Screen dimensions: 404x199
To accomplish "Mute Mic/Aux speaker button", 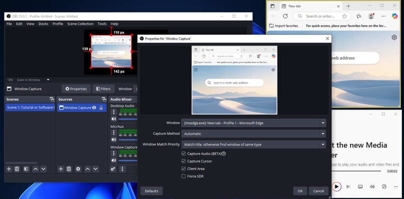I will pos(114,139).
